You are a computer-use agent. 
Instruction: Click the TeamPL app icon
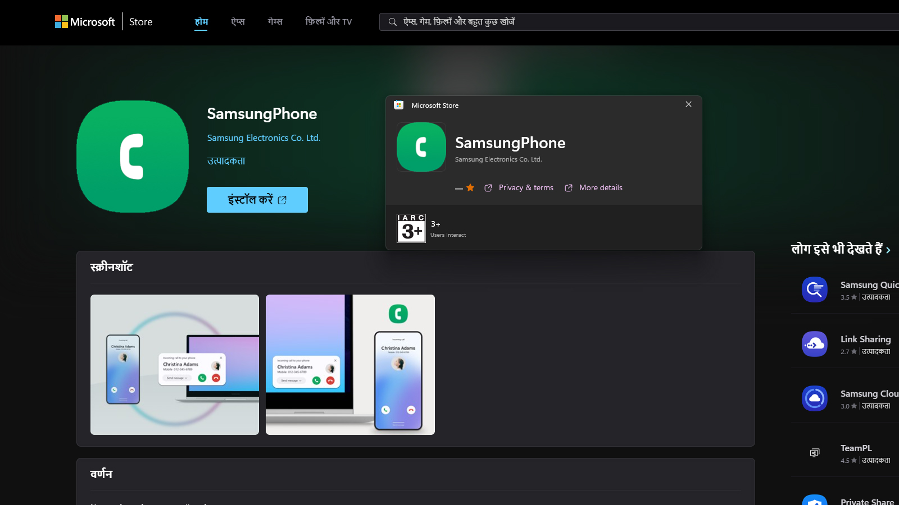815,453
